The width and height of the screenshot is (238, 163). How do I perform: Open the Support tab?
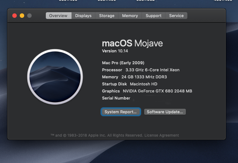pyautogui.click(x=153, y=16)
